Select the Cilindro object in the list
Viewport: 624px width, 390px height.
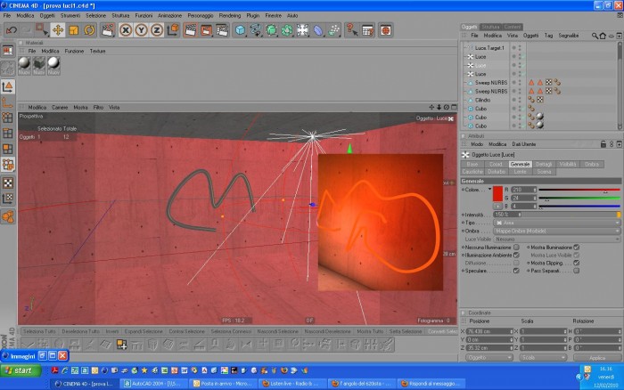[x=482, y=101]
